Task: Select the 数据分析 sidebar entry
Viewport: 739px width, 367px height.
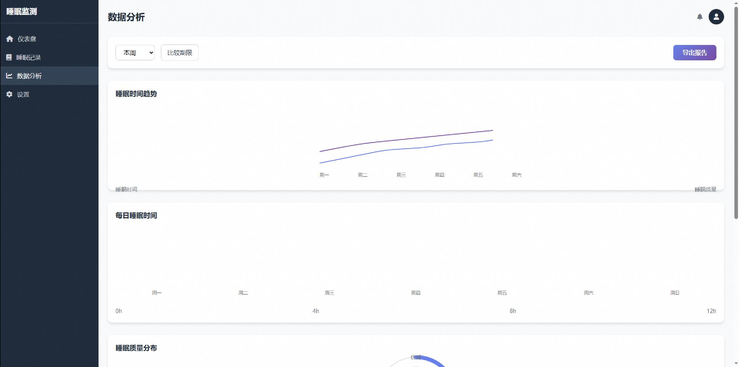Action: pos(29,76)
